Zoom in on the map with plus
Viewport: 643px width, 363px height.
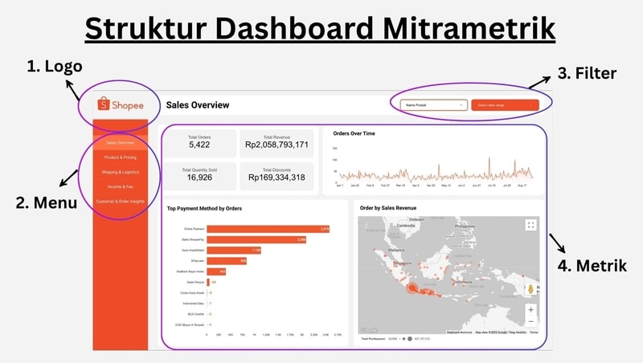click(x=530, y=309)
